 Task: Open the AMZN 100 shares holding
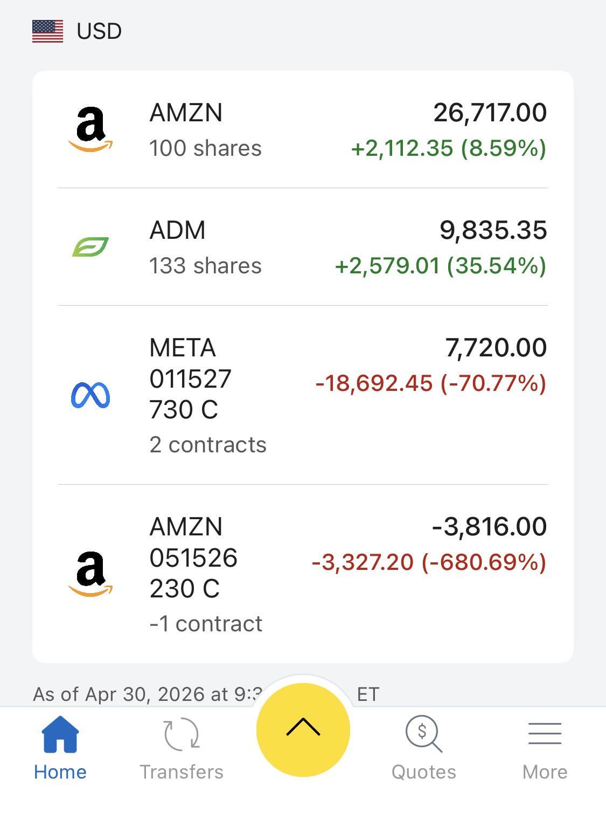pyautogui.click(x=205, y=130)
